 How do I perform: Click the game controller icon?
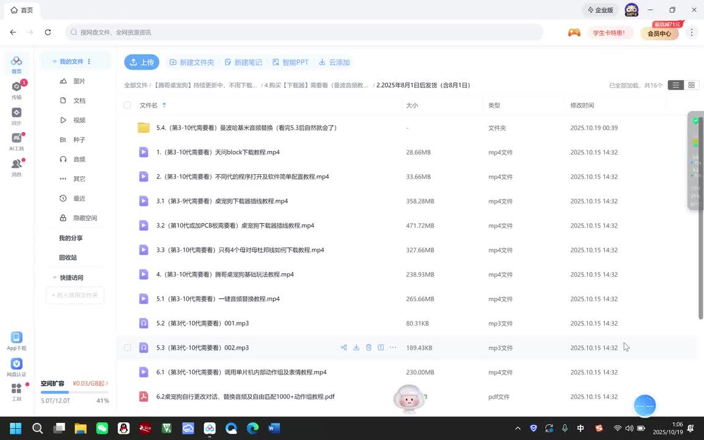574,32
